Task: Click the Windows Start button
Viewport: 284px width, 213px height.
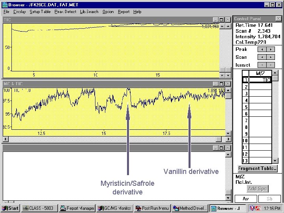Action: coord(10,208)
